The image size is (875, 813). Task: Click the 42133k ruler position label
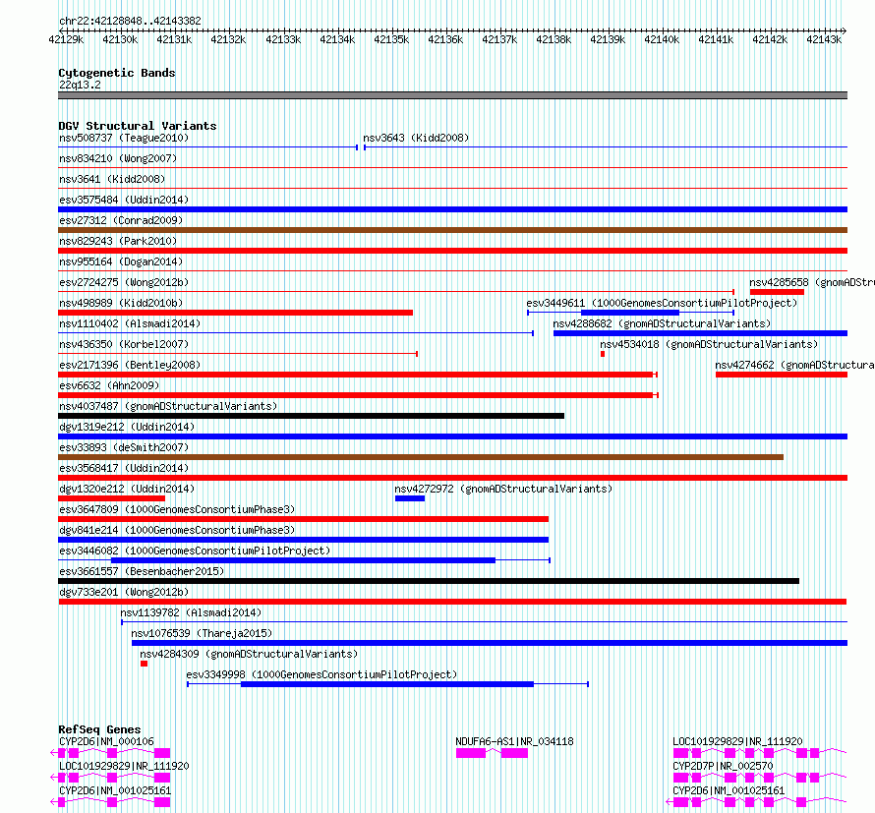[283, 39]
